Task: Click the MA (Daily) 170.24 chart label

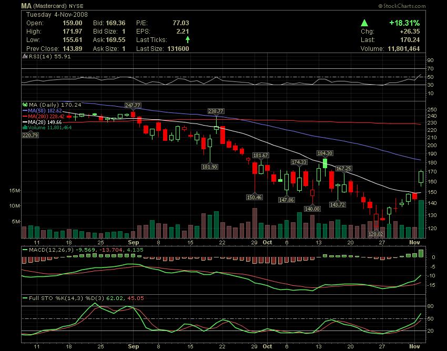Action: [x=55, y=105]
